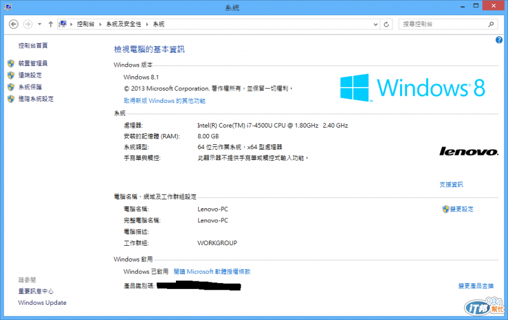The width and height of the screenshot is (508, 320).
Task: Select 系統 breadcrumb in address bar
Action: pos(159,24)
